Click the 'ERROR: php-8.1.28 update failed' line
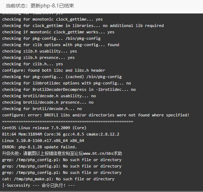203x192 pixels. (x=39, y=147)
